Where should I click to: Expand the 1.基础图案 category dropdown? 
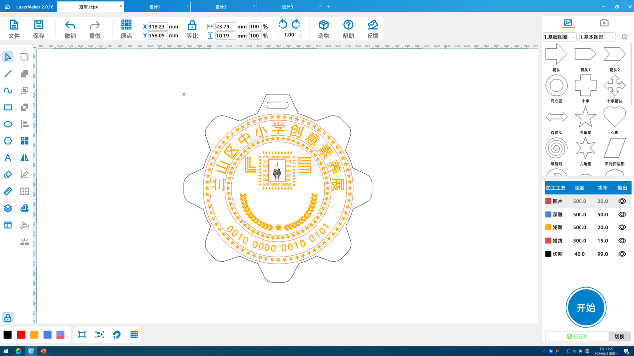[x=560, y=37]
